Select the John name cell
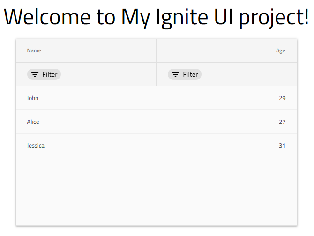 [x=33, y=98]
